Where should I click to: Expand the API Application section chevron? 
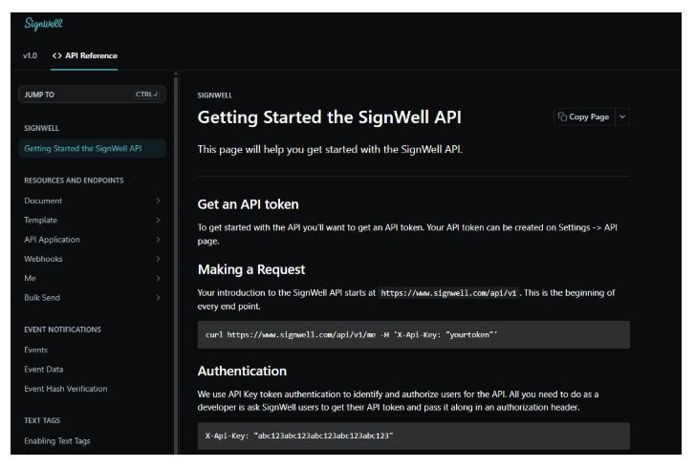[159, 240]
